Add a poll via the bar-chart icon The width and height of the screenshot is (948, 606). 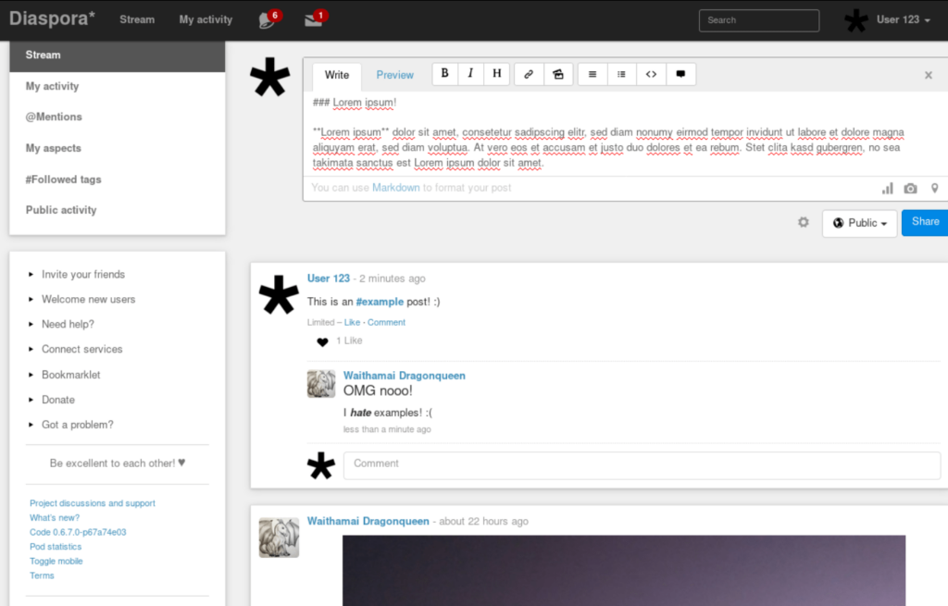[888, 189]
